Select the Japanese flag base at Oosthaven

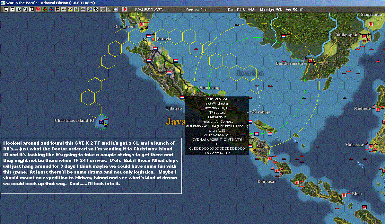tap(142, 24)
